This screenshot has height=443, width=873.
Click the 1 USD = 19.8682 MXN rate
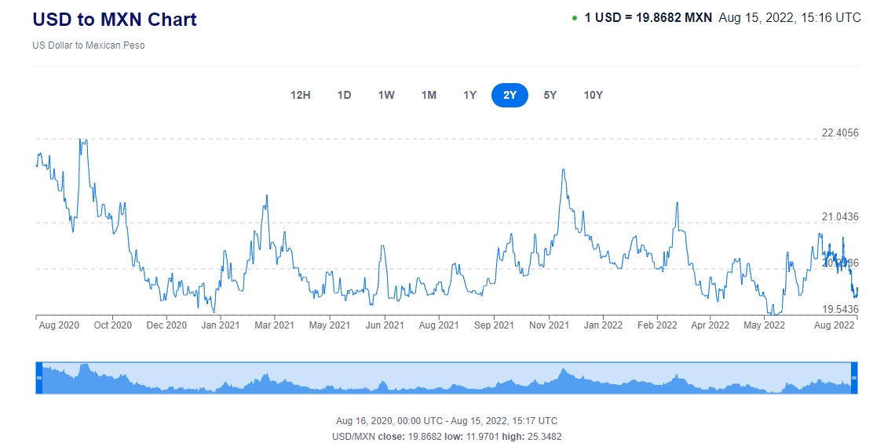[x=648, y=17]
